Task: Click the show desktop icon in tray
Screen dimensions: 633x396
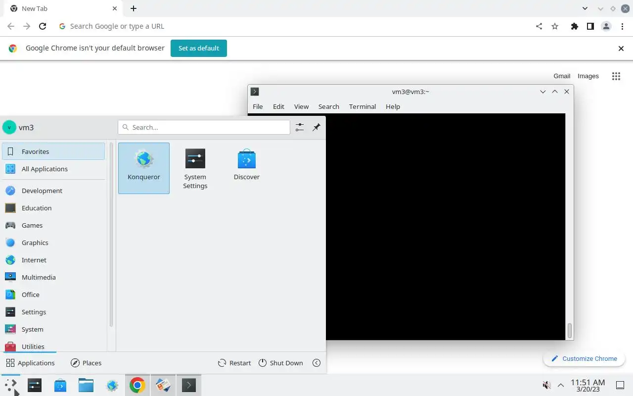Action: [620, 385]
